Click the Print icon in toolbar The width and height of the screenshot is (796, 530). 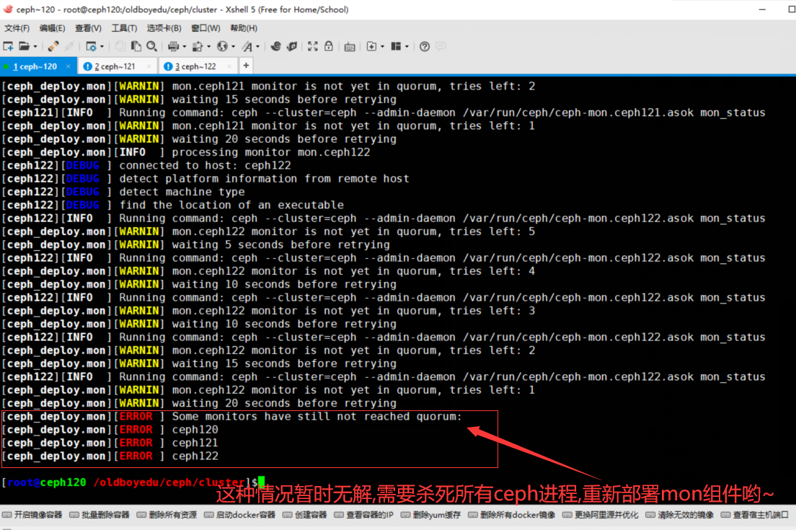(x=173, y=46)
